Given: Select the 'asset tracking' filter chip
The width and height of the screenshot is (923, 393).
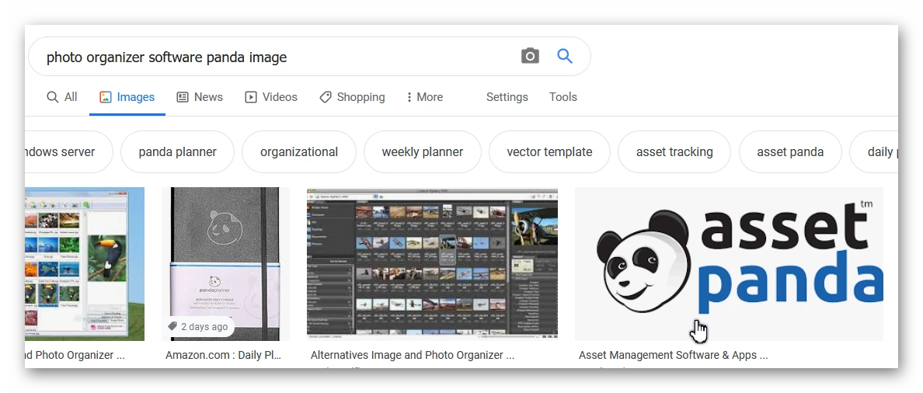Looking at the screenshot, I should 674,151.
